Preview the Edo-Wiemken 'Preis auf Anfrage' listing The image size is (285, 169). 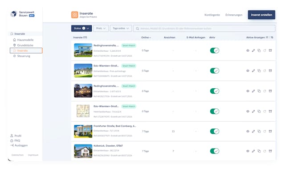[x=248, y=70]
